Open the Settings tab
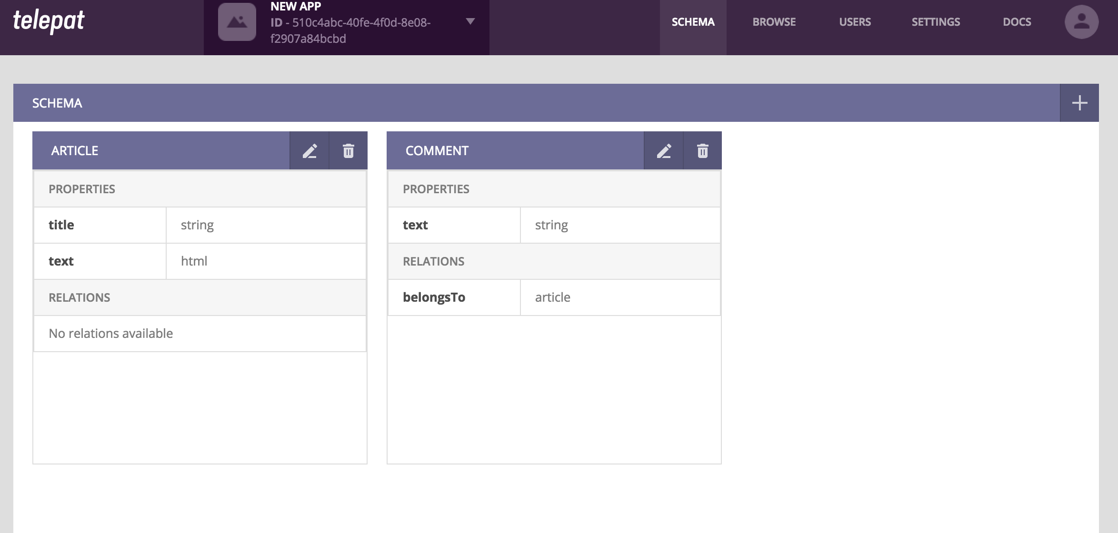Image resolution: width=1118 pixels, height=533 pixels. (936, 22)
